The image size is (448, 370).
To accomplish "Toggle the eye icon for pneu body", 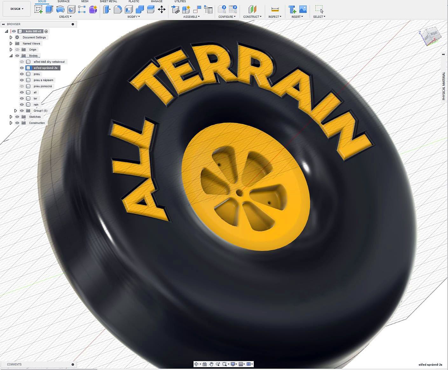I will coord(22,74).
